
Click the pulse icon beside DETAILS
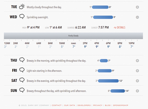pos(115,28)
